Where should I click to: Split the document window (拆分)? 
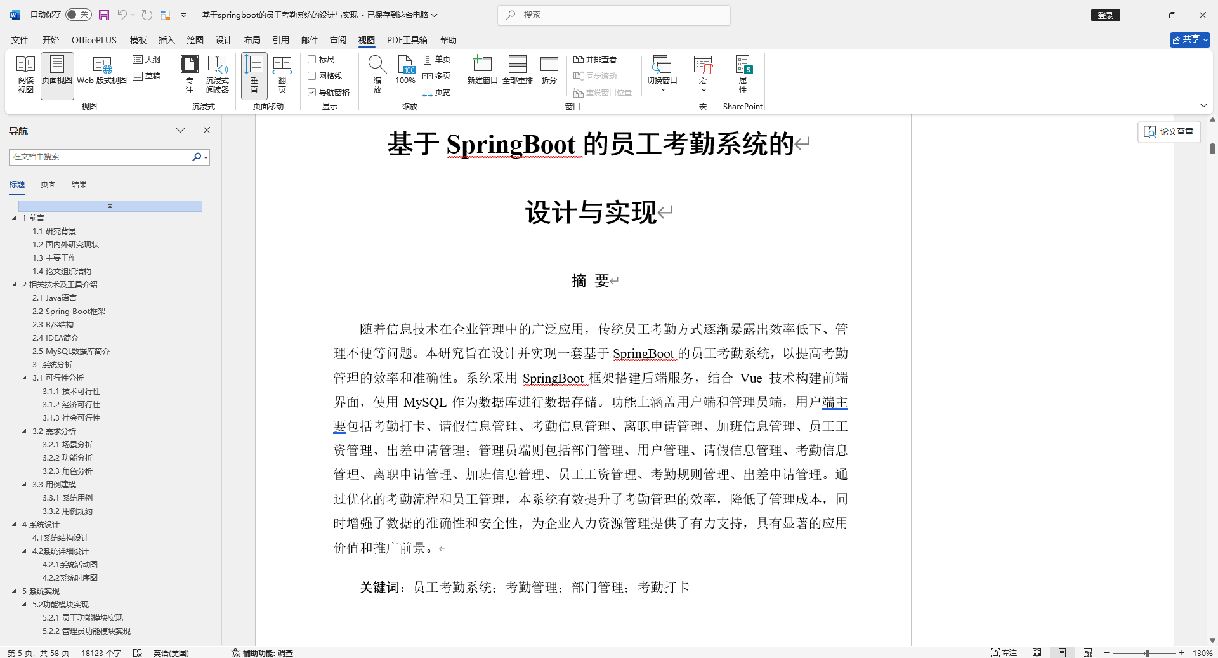pos(549,71)
